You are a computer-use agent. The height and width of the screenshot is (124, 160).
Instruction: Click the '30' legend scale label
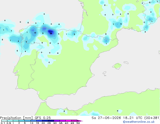click(55, 123)
